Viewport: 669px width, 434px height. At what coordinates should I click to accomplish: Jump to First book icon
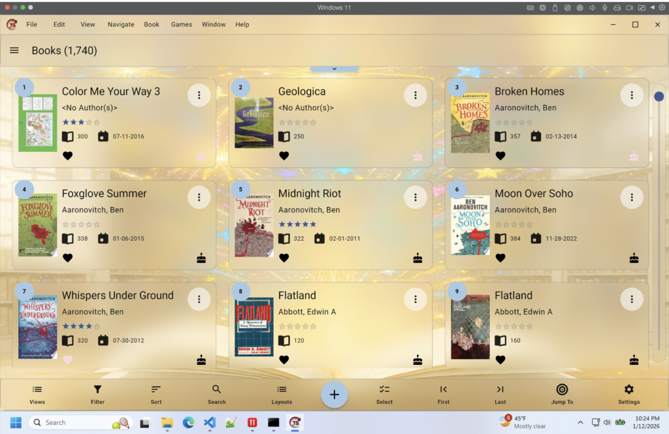tap(444, 390)
